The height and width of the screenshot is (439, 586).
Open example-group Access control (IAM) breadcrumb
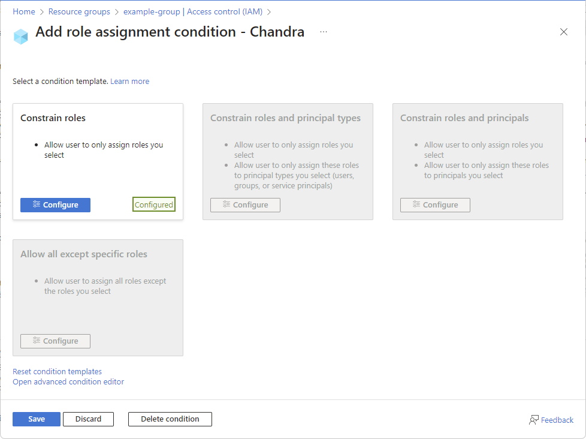pos(193,12)
